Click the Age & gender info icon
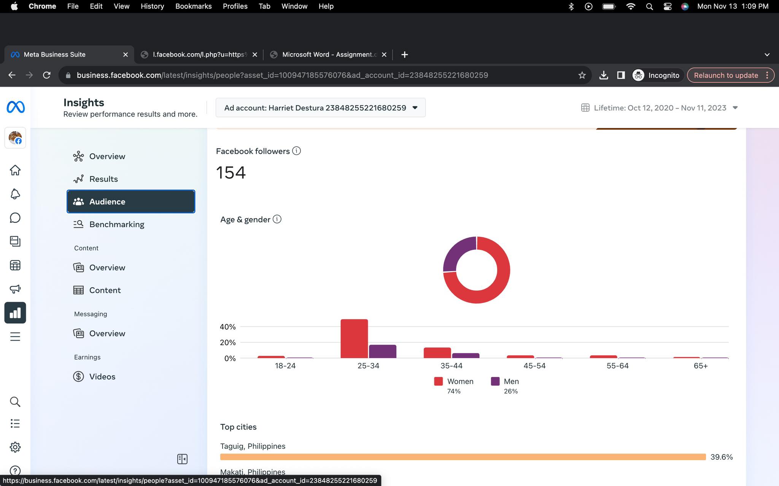Screen dimensions: 779x486 [x=277, y=219]
